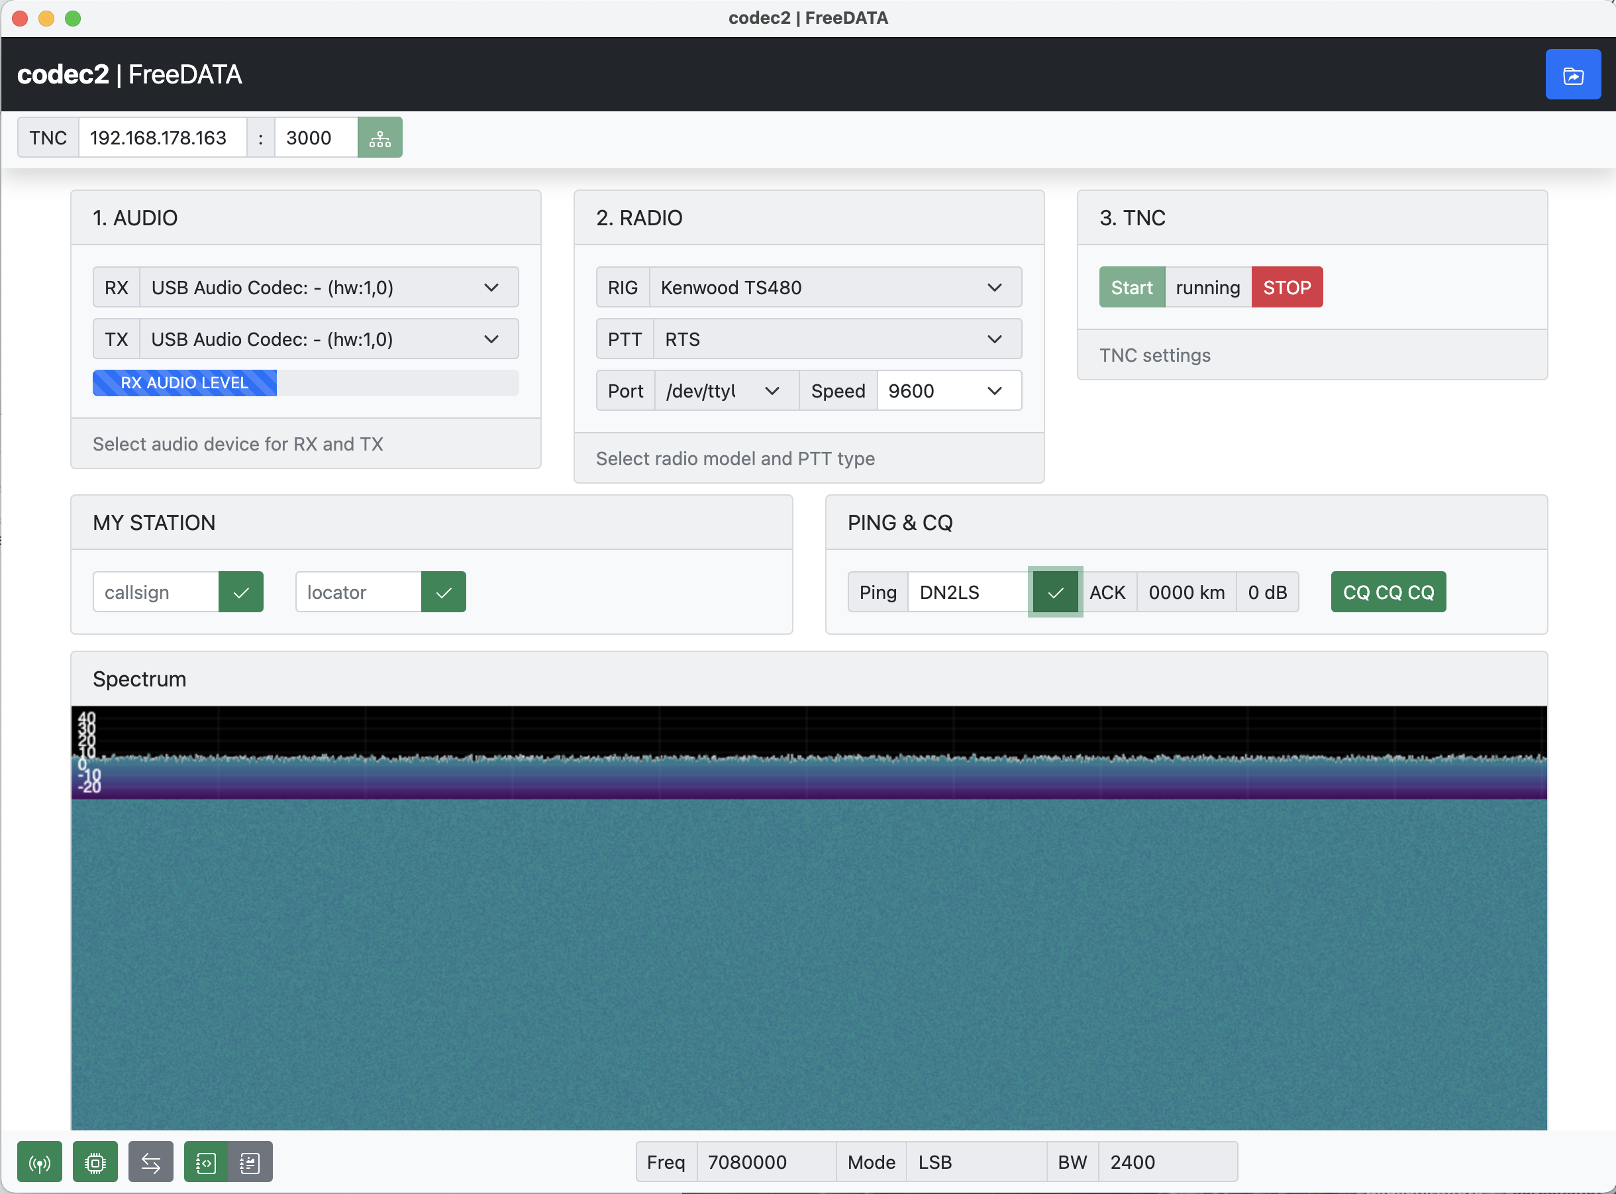Stop the running TNC
Image resolution: width=1616 pixels, height=1194 pixels.
[x=1287, y=287]
